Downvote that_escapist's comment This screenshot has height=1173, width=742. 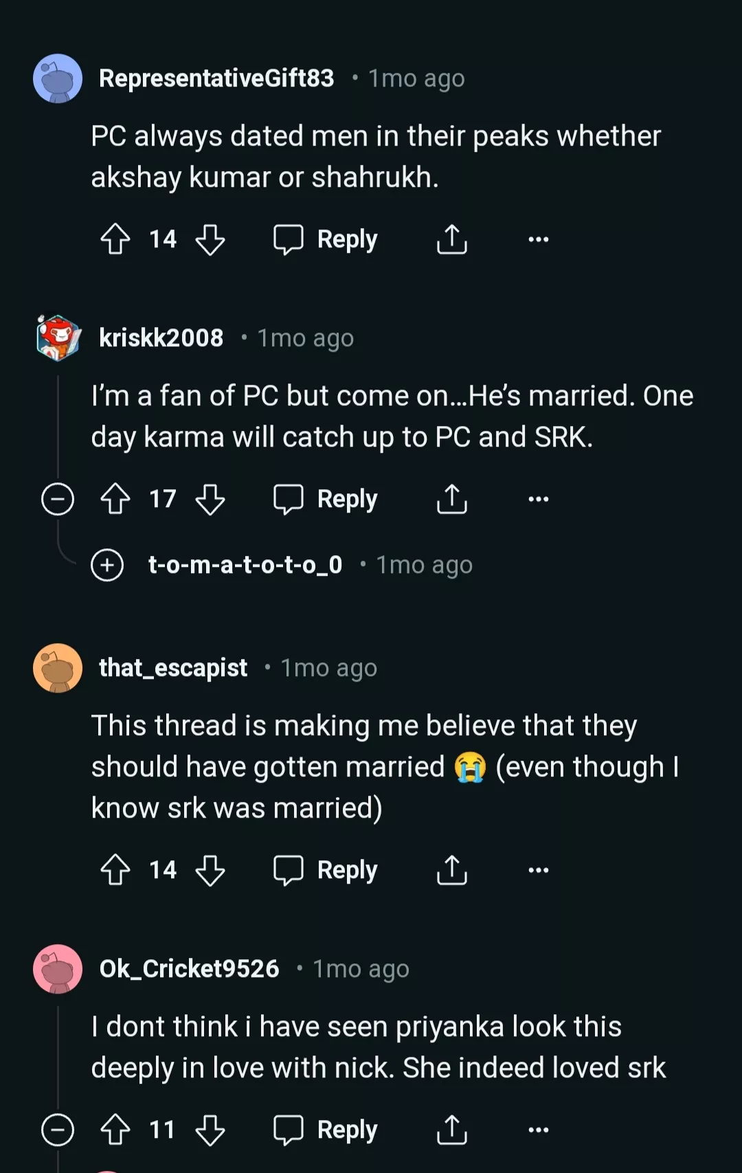pos(210,870)
